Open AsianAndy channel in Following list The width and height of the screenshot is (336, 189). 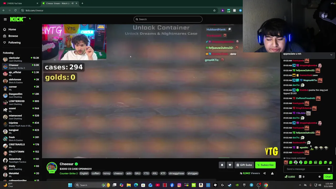click(21, 160)
